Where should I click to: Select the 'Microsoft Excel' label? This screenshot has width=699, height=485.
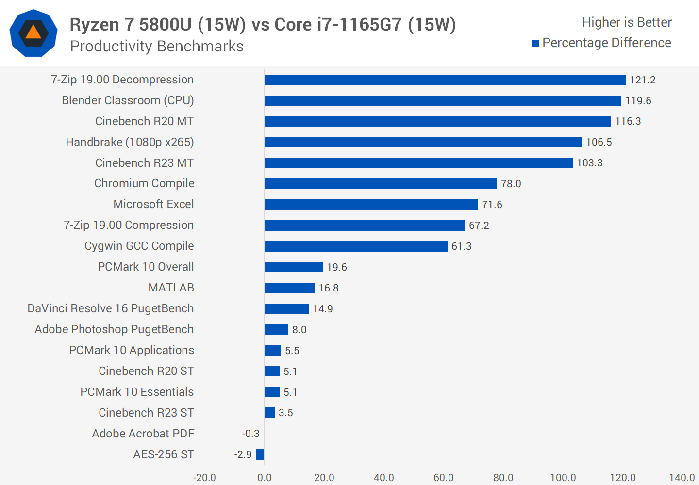[153, 204]
